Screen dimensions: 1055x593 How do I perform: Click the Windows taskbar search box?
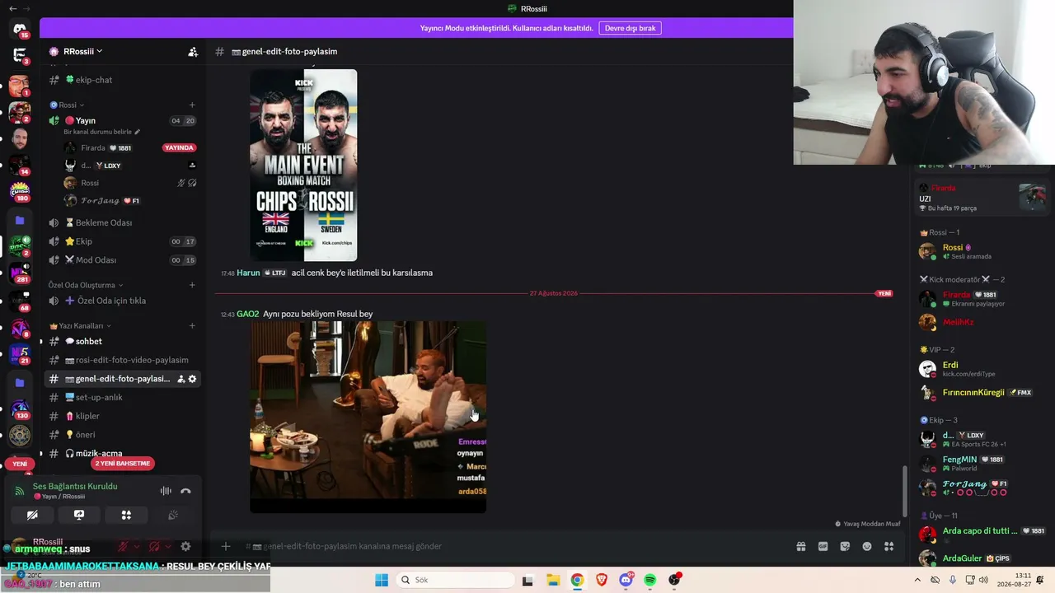(454, 580)
